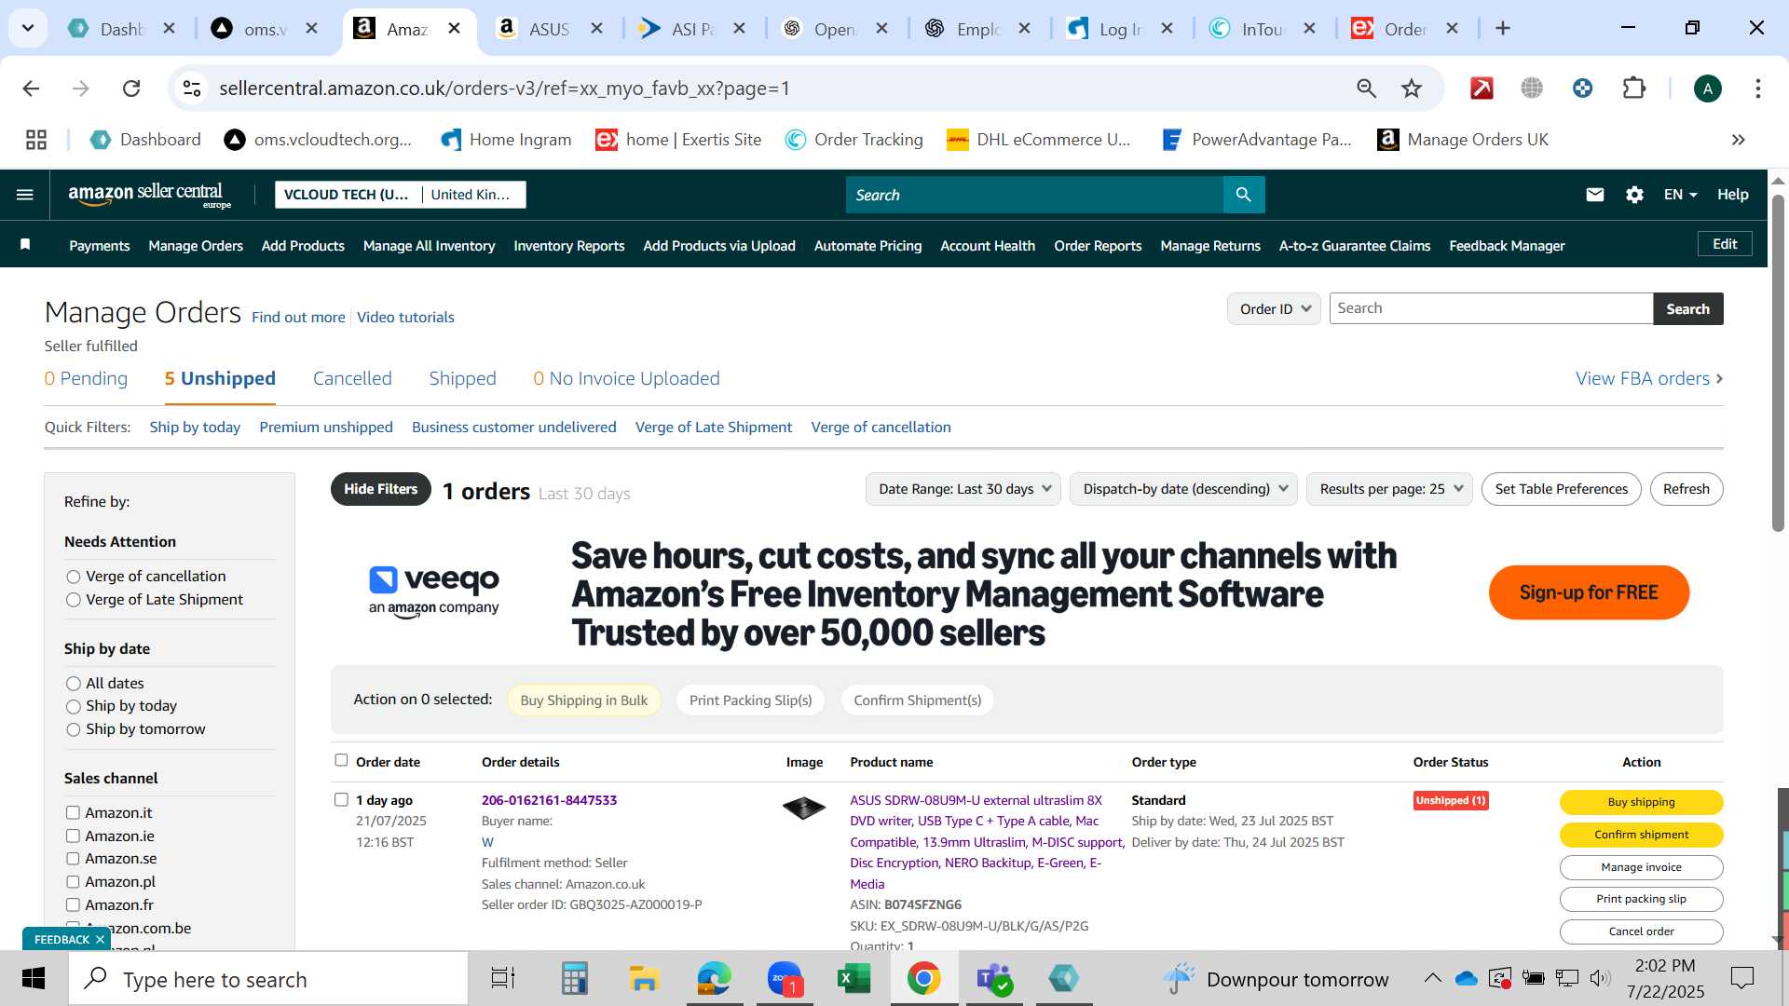Open Chrome three-dot menu
Viewport: 1789px width, 1006px height.
tap(1757, 88)
